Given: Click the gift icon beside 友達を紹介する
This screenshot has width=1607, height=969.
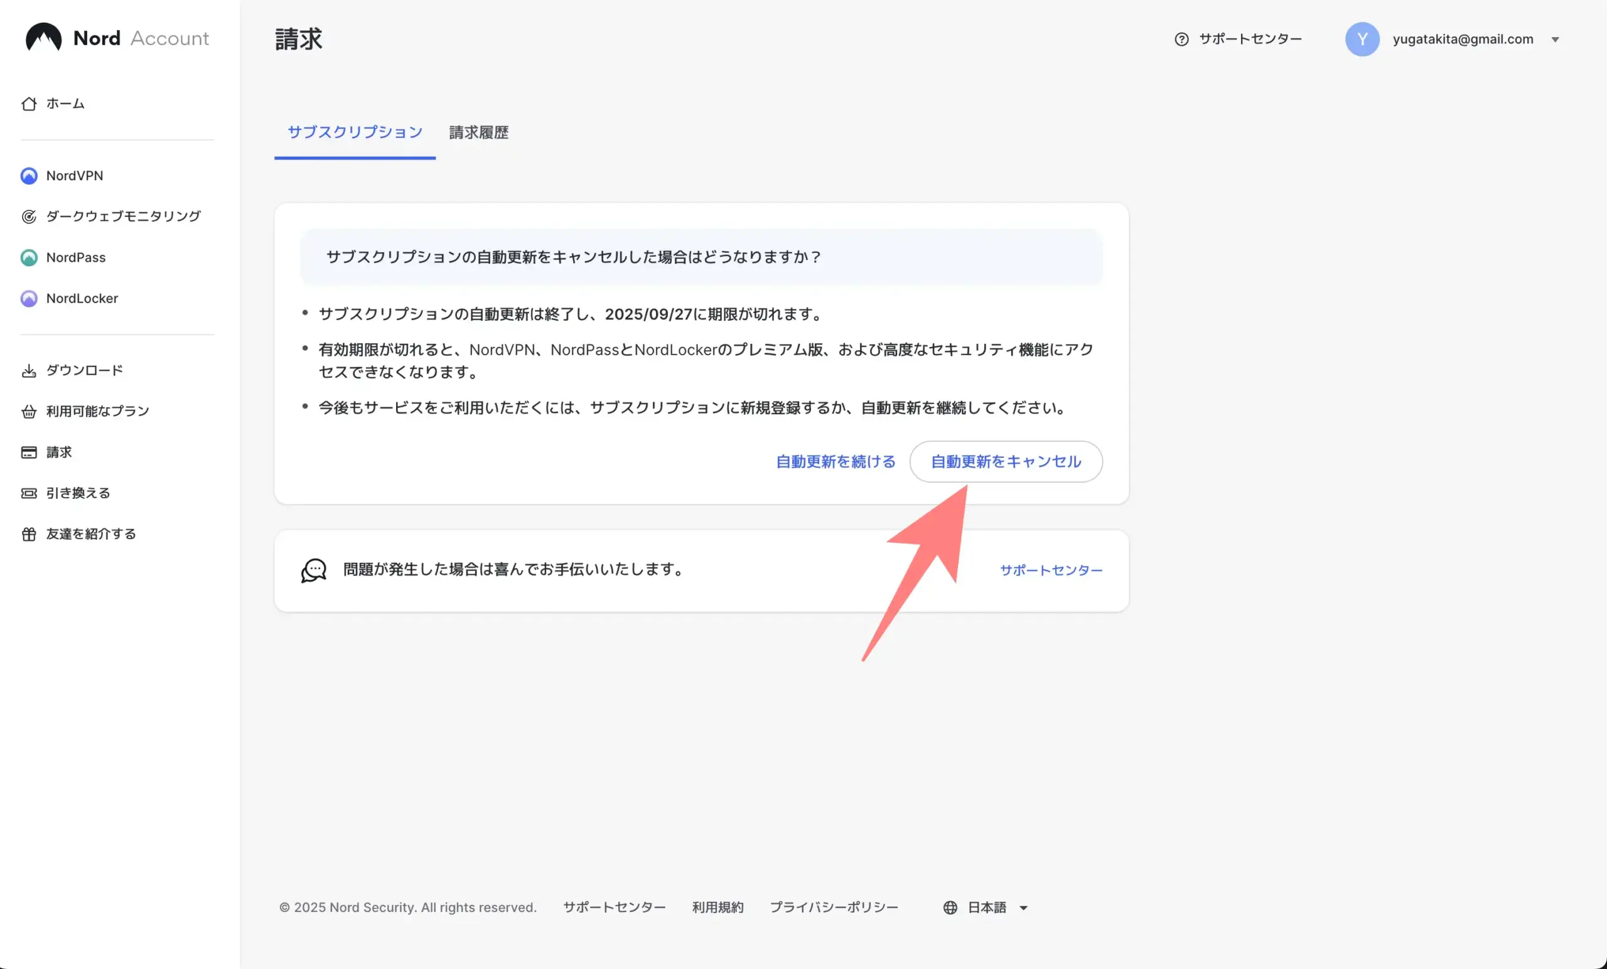Looking at the screenshot, I should 29,534.
